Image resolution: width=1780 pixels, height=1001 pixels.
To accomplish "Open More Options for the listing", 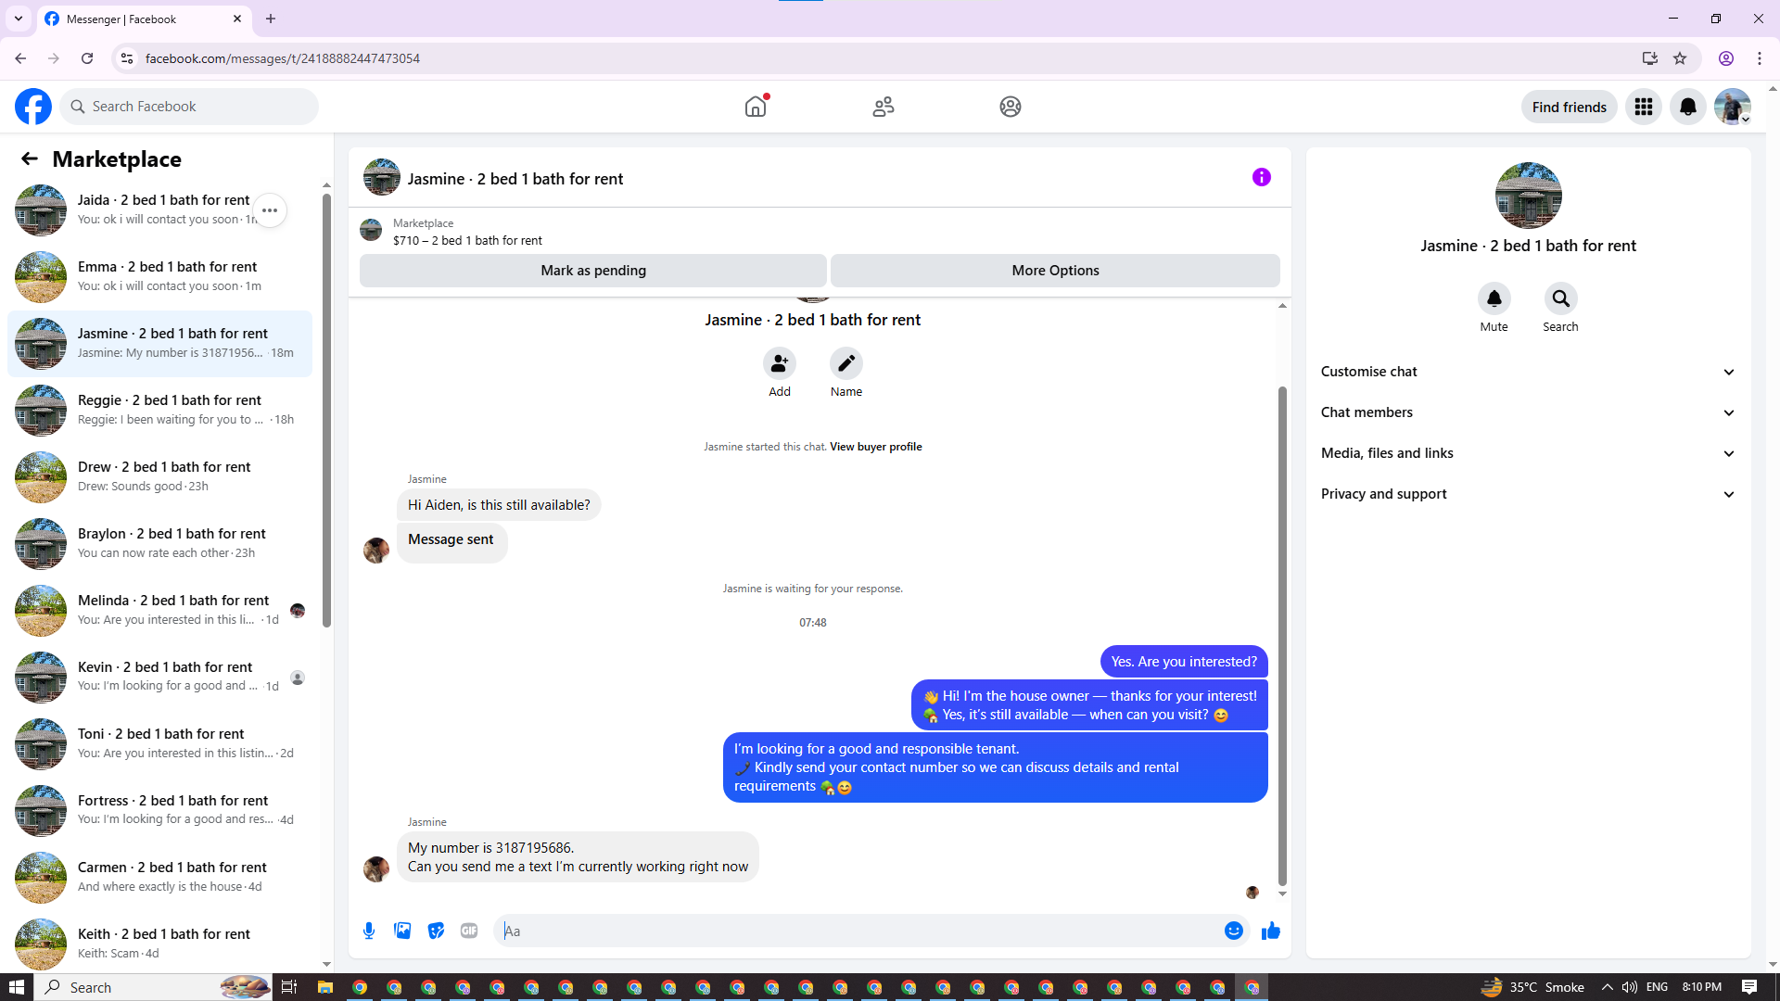I will coord(1055,271).
